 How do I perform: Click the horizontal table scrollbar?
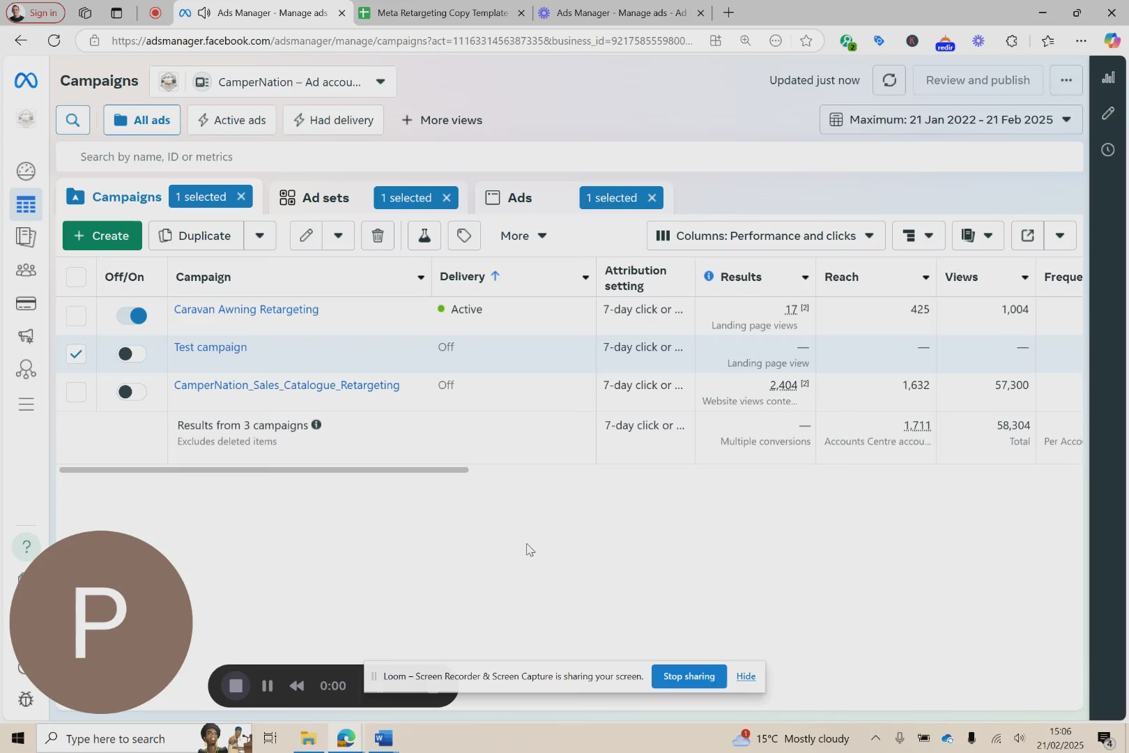pos(263,470)
